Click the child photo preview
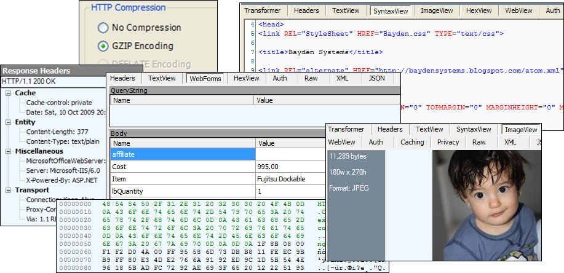 (487, 205)
